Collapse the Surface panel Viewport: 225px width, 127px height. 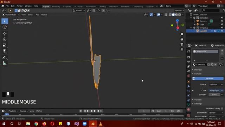(198, 74)
